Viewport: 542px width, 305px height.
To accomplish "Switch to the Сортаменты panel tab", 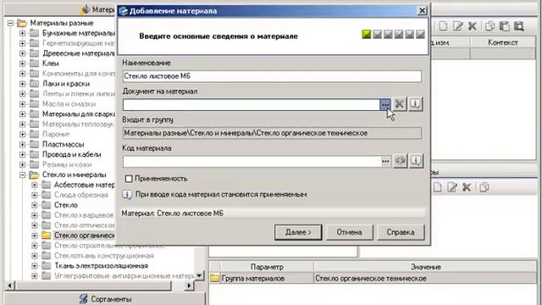I will [x=105, y=299].
